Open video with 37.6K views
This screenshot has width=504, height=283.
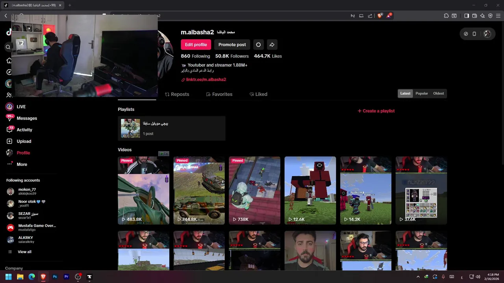(421, 190)
